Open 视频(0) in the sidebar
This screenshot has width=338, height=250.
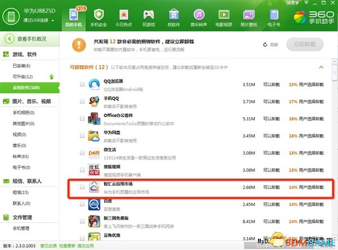(19, 135)
